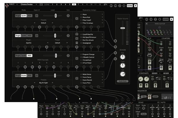Toggle solo on the first slot

pyautogui.click(x=68, y=16)
